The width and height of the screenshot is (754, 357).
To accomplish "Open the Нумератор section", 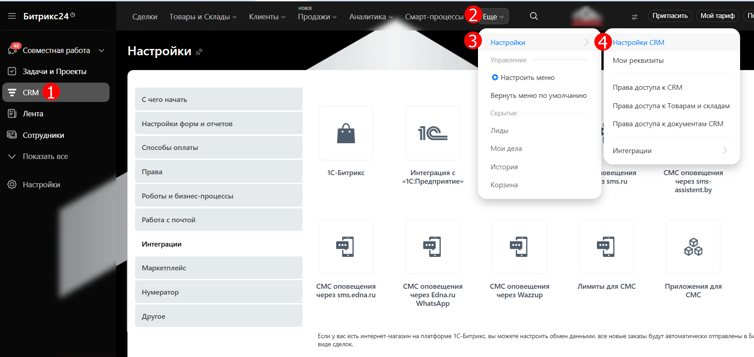I will click(x=219, y=292).
